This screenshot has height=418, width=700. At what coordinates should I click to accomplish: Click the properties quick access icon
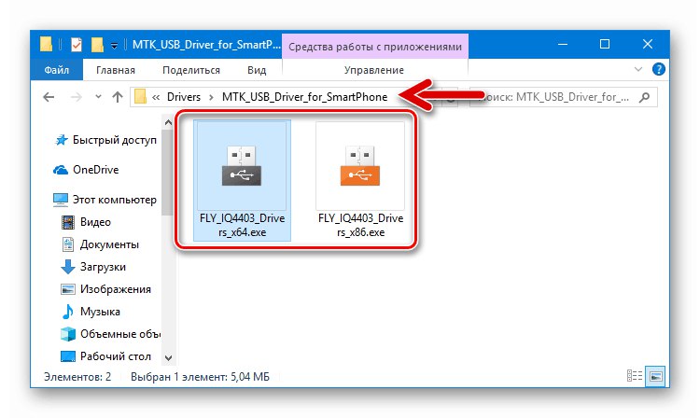[77, 45]
